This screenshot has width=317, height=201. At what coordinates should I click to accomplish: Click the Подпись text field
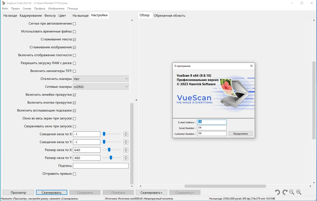[101, 166]
